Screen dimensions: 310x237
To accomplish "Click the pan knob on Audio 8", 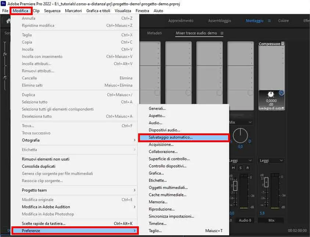I will (240, 136).
